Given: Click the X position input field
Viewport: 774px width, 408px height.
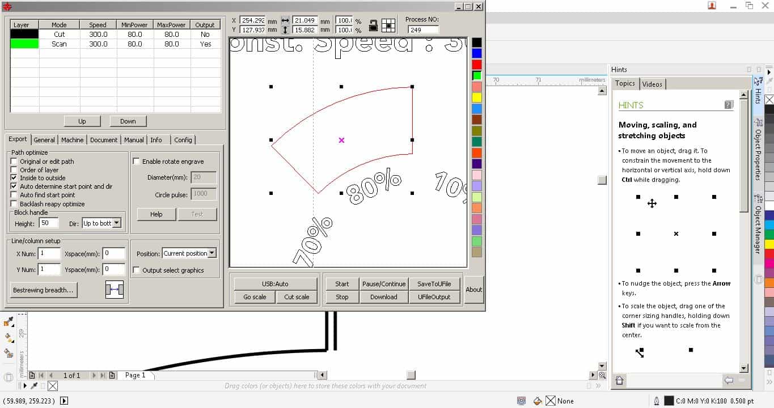Looking at the screenshot, I should [252, 20].
